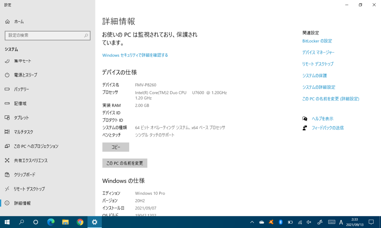Click the Bluetooth tray icon

(281, 222)
